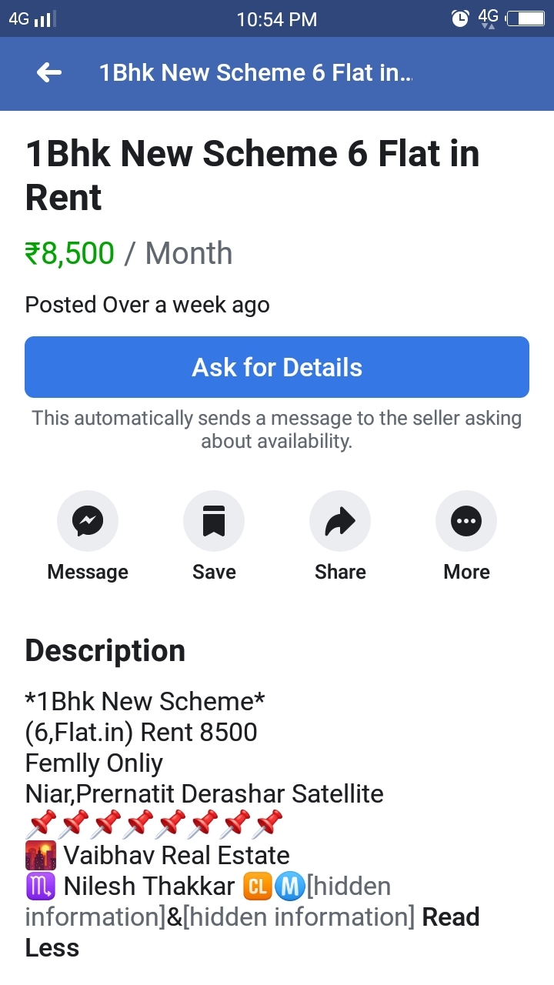Tap the Description heading
The width and height of the screenshot is (554, 985).
pyautogui.click(x=105, y=651)
